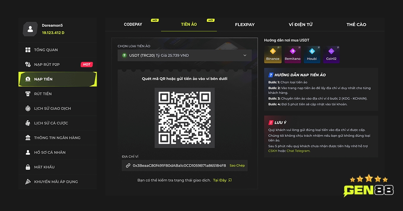The width and height of the screenshot is (403, 211).
Task: Click the user avatar icon for Doreamon5
Action: coord(30,29)
